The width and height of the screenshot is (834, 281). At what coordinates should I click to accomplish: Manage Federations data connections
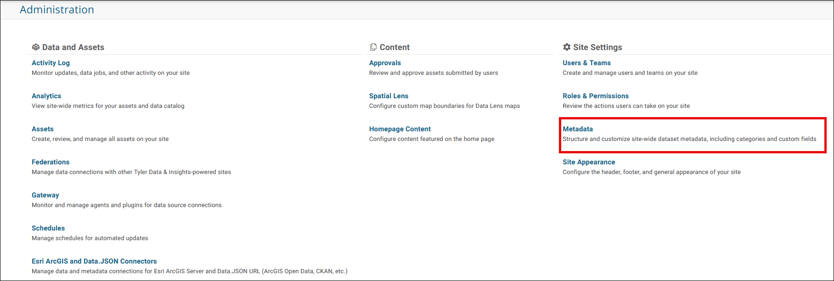pos(51,162)
